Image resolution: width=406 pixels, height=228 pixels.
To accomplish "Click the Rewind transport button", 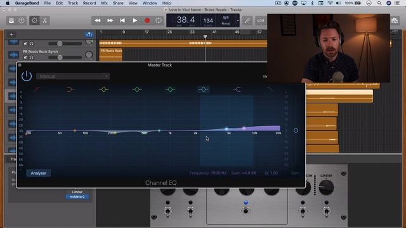I will pyautogui.click(x=98, y=20).
